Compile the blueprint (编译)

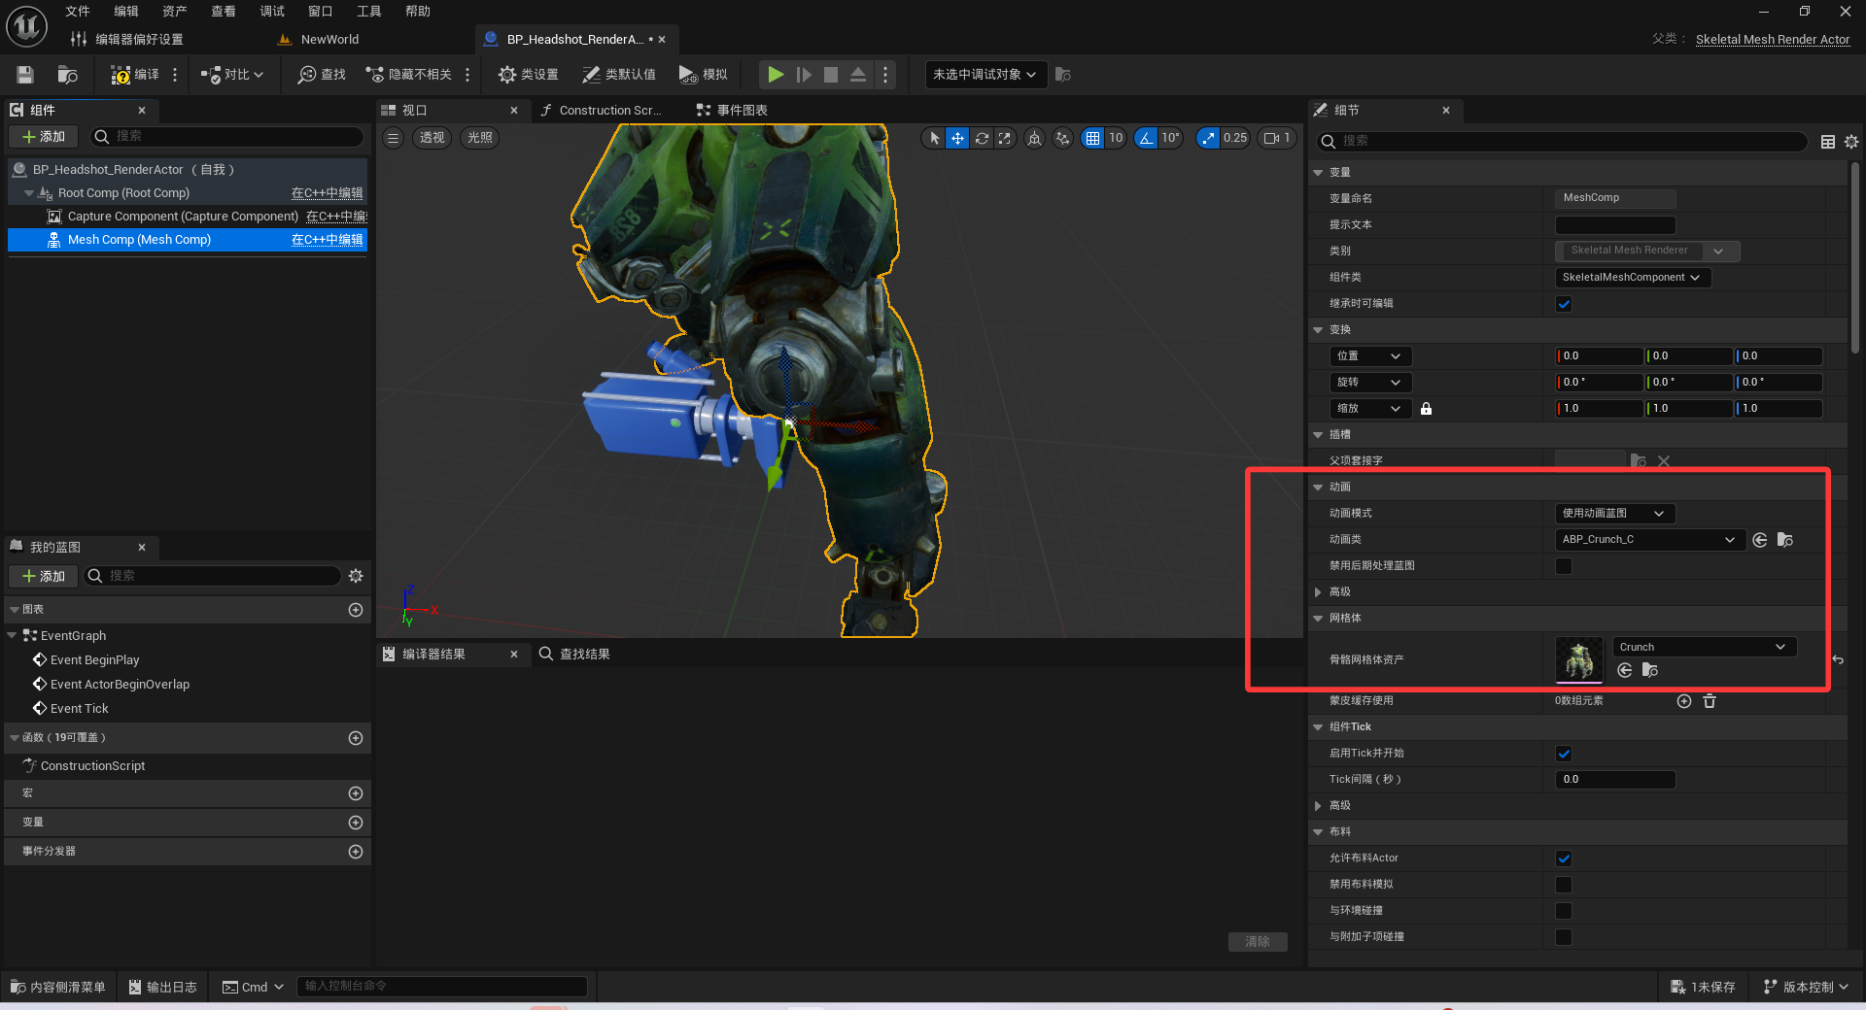click(x=135, y=75)
